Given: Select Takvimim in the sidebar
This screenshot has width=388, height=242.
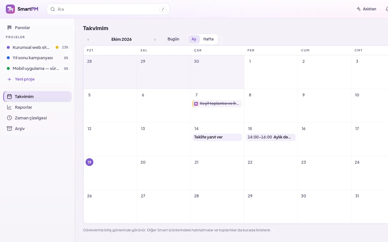Looking at the screenshot, I should pos(37,96).
